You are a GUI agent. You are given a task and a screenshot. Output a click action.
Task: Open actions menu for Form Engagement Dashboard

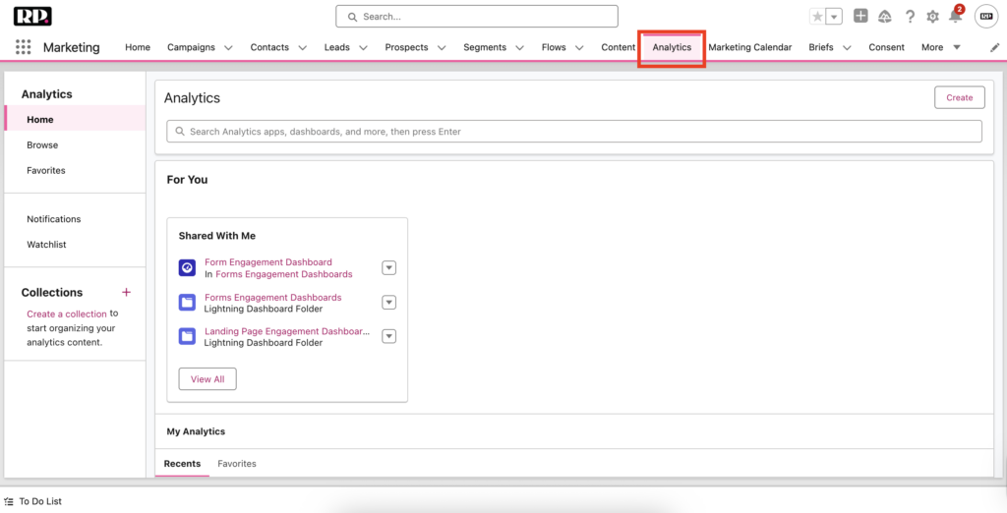point(388,268)
